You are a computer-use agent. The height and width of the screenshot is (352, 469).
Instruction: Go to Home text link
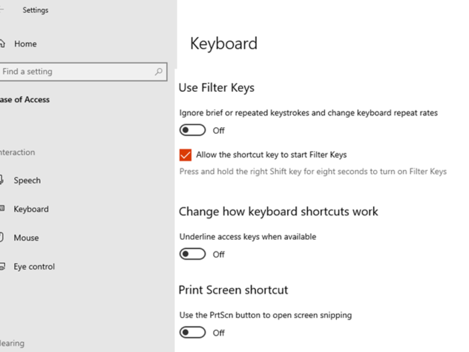pyautogui.click(x=25, y=44)
